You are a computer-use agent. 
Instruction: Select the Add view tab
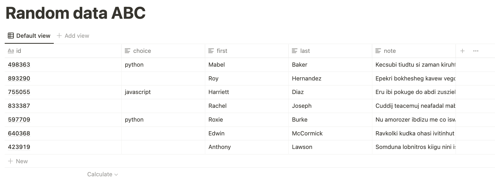click(x=73, y=36)
